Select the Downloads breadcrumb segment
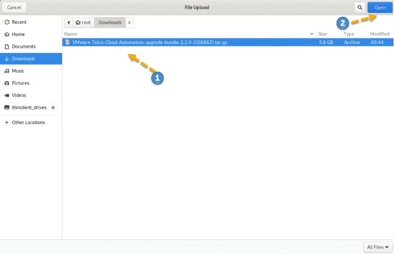Screen dimensions: 394x254 click(109, 22)
